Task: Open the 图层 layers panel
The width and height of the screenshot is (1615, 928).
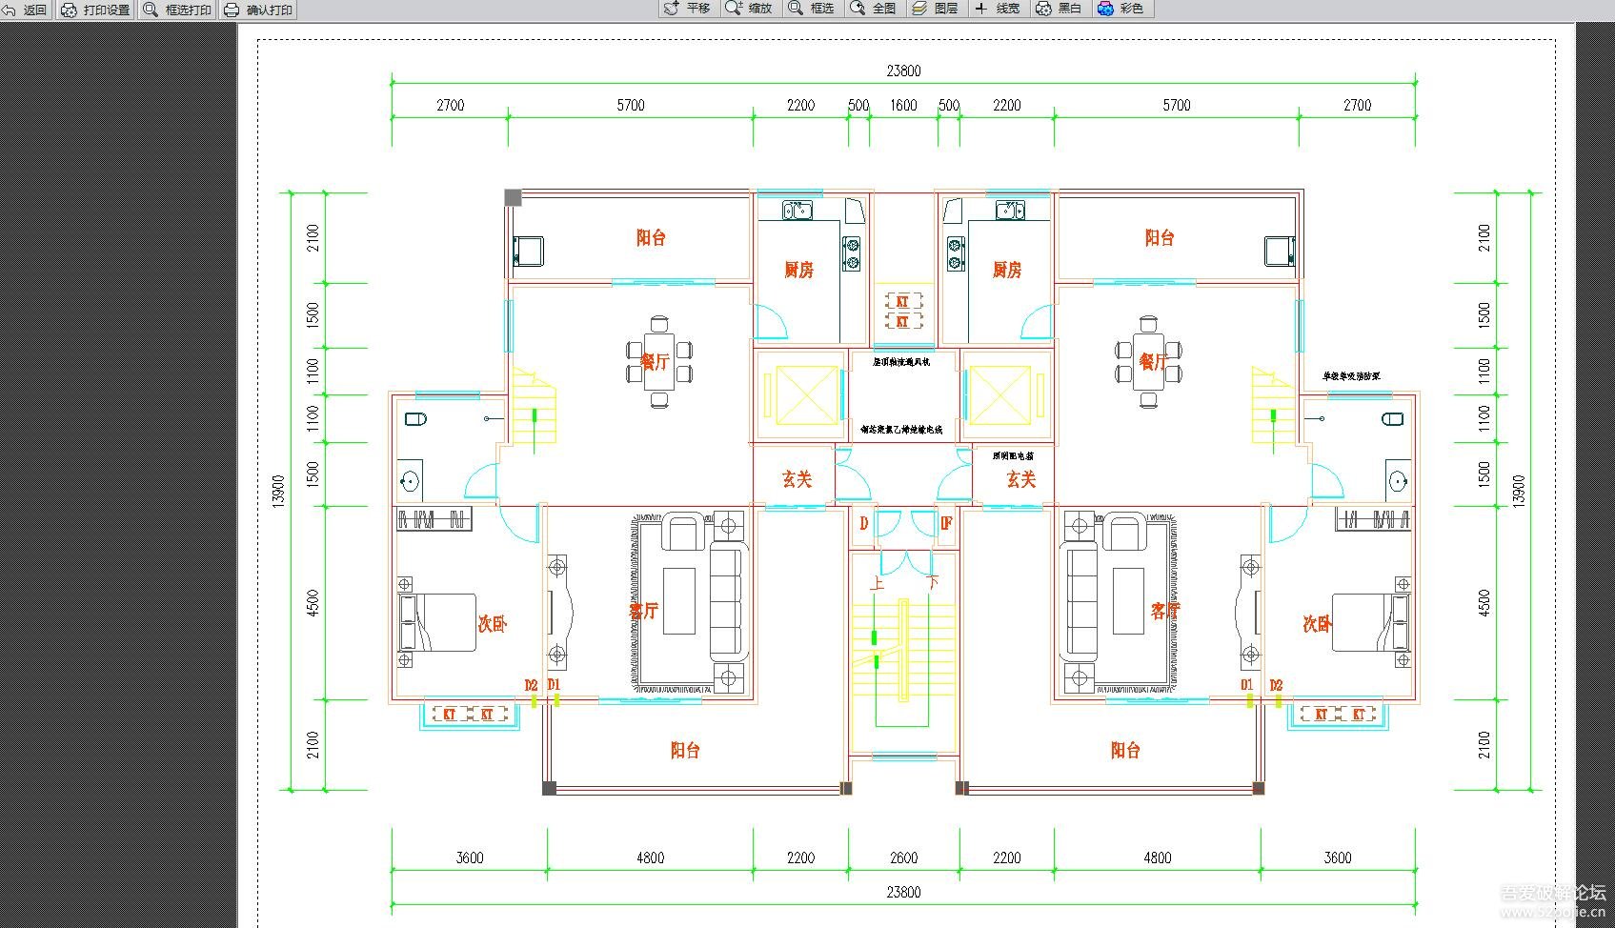Action: (935, 9)
